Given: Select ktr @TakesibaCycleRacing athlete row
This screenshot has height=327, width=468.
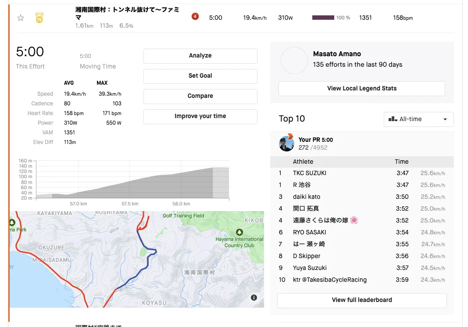Looking at the screenshot, I should pos(329,280).
